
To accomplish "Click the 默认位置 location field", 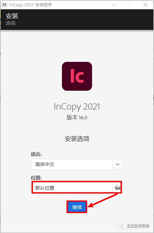I will click(72, 188).
